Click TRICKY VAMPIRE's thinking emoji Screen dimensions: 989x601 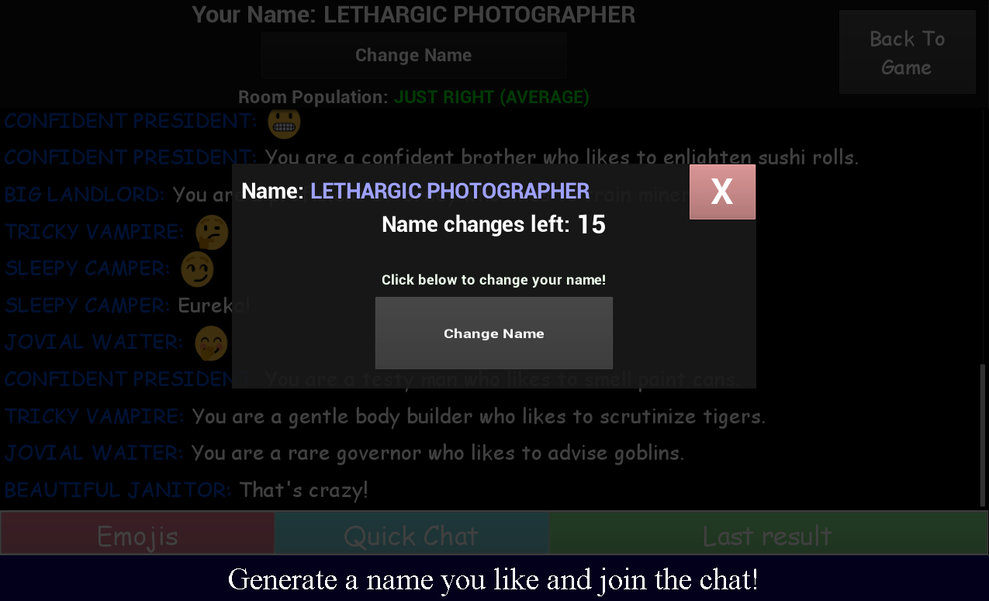211,232
